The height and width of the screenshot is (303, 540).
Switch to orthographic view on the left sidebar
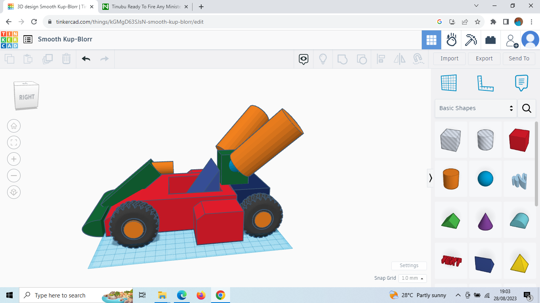(x=14, y=192)
